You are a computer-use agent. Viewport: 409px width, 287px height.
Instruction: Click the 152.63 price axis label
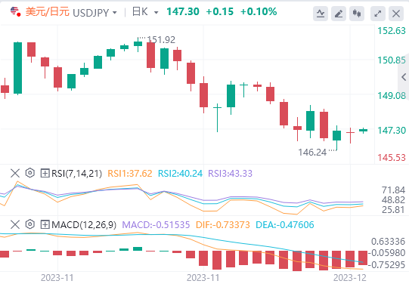392,31
